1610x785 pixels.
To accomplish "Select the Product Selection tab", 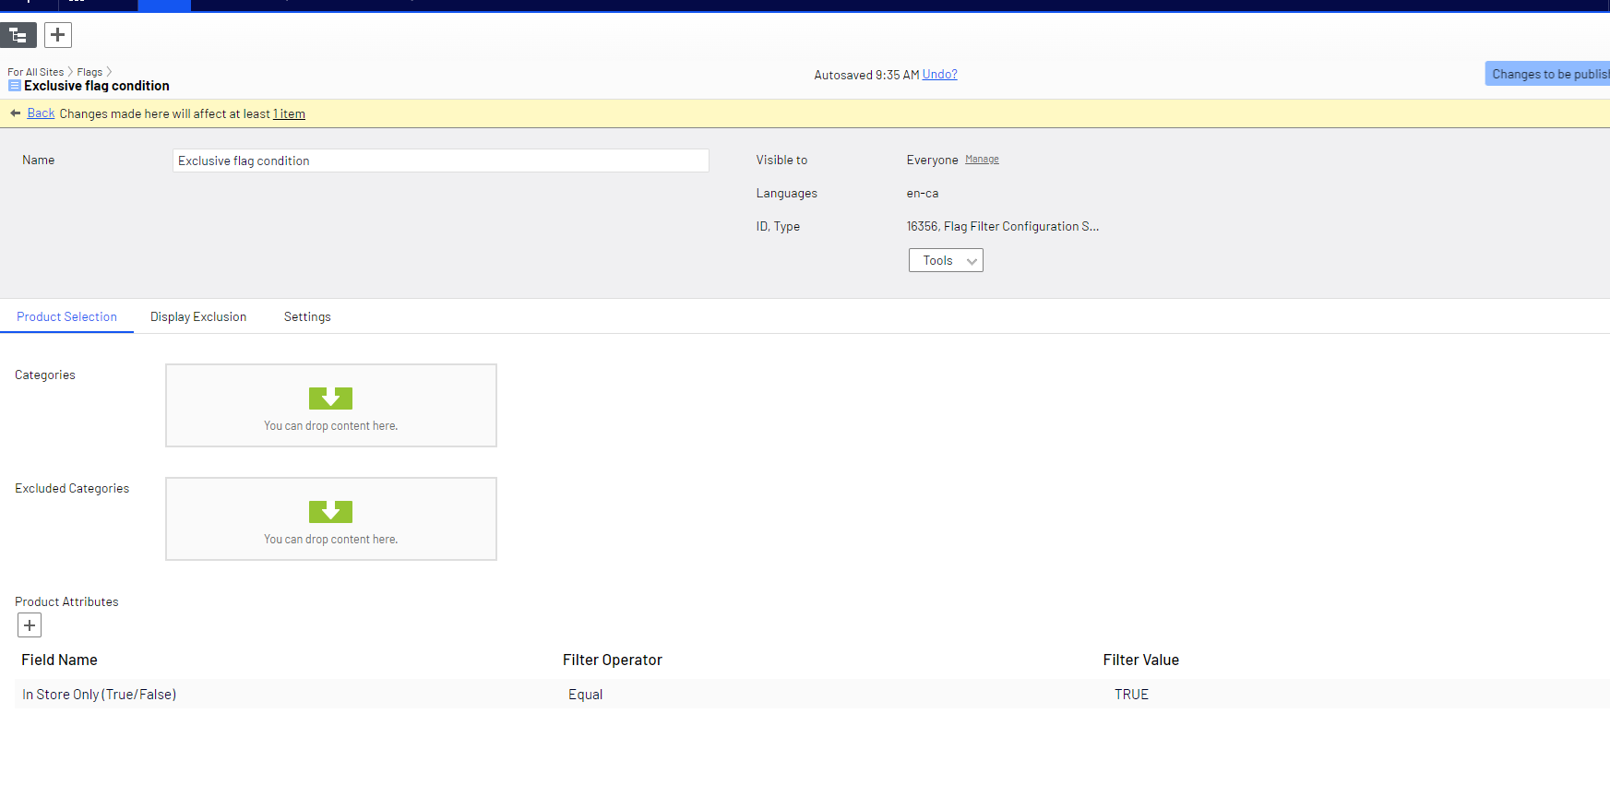I will 66,316.
